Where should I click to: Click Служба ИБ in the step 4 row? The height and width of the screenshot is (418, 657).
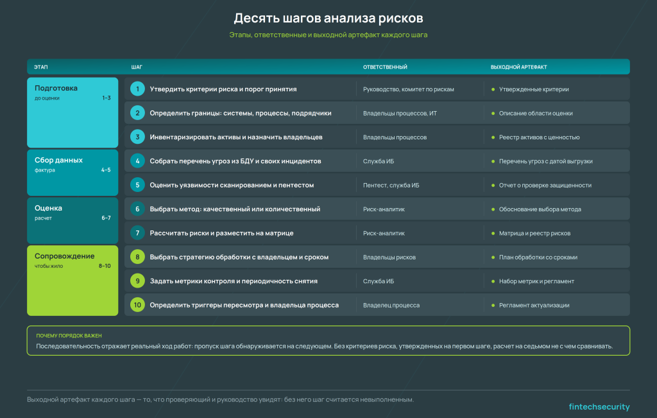point(379,161)
